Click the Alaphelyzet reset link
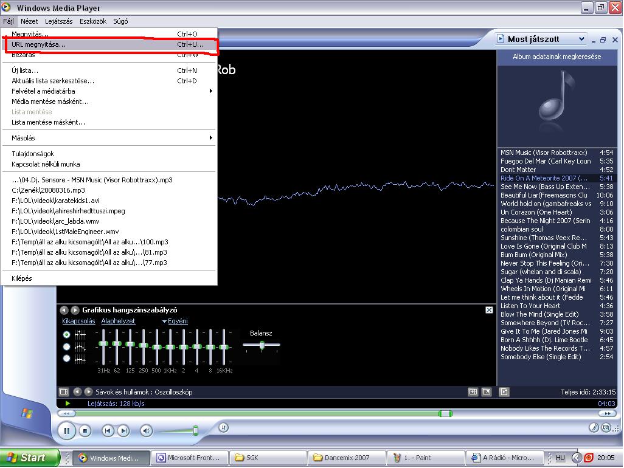624x468 pixels. point(118,321)
